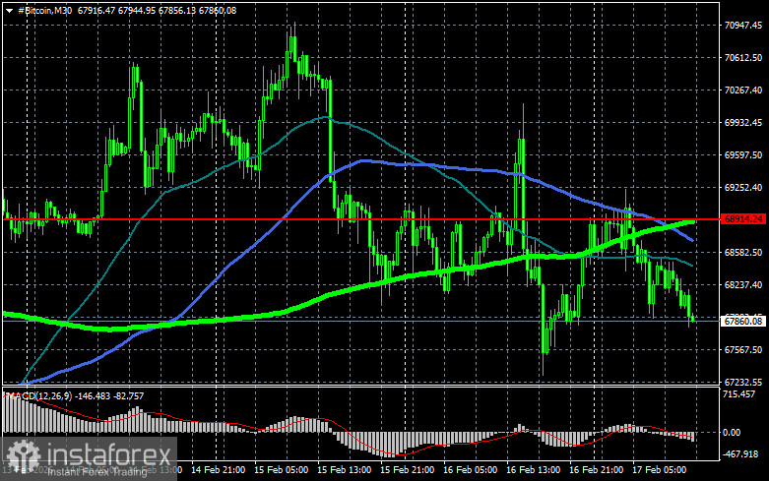
Task: Click the 16 Feb 21:00 time label
Action: [x=596, y=469]
